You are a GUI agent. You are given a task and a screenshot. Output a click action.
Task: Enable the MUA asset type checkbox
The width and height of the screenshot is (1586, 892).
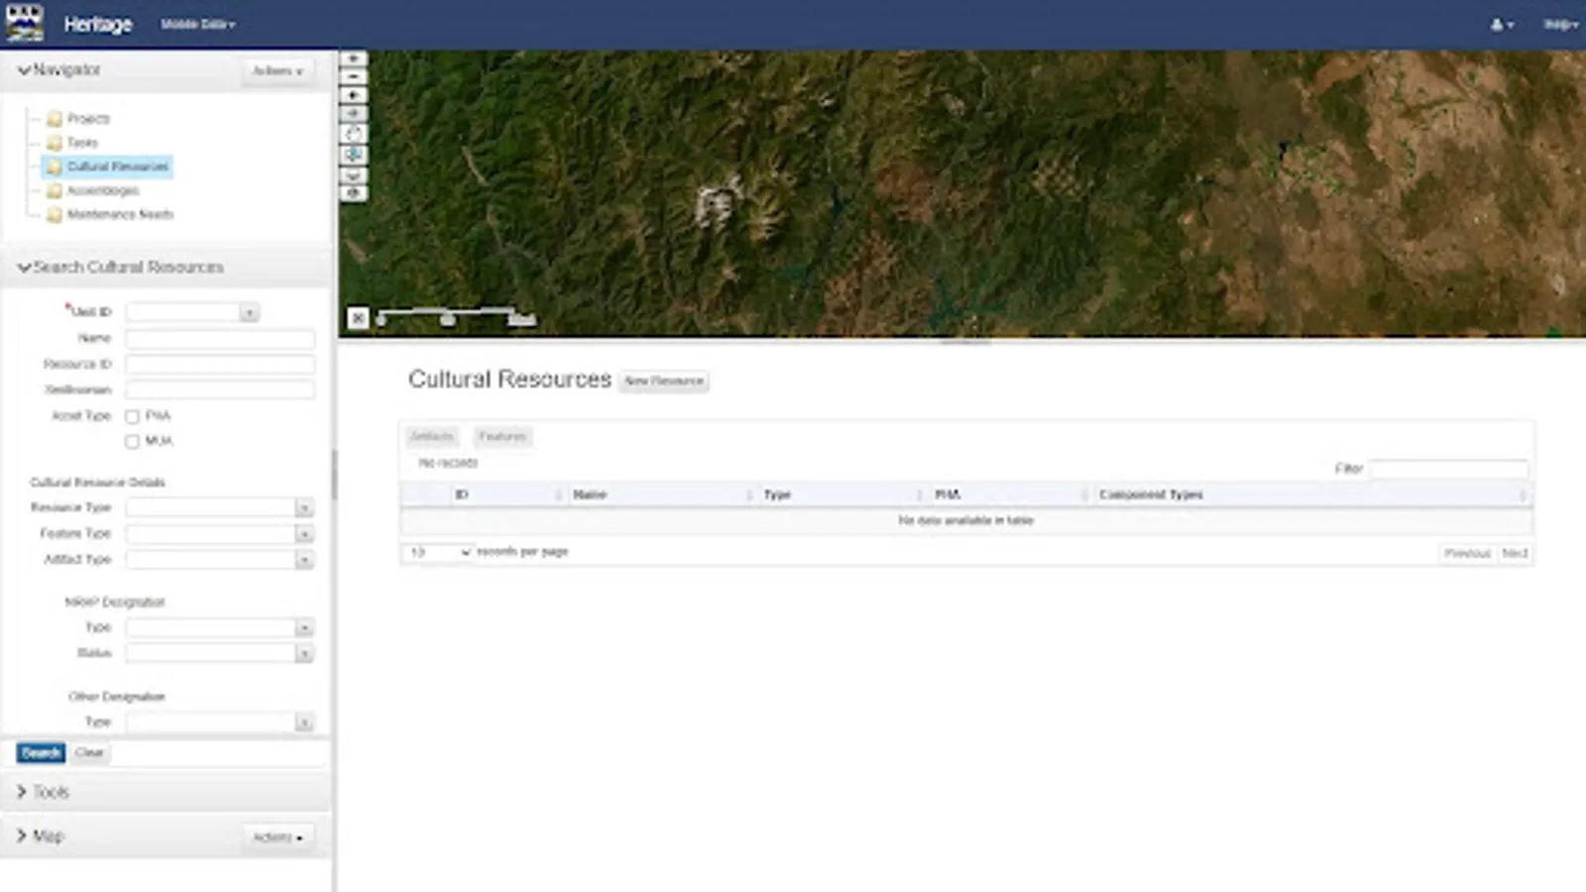coord(134,440)
